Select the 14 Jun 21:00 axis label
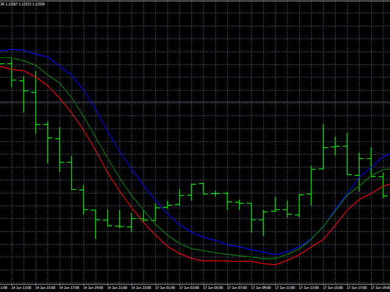The image size is (390, 292). [x=118, y=288]
